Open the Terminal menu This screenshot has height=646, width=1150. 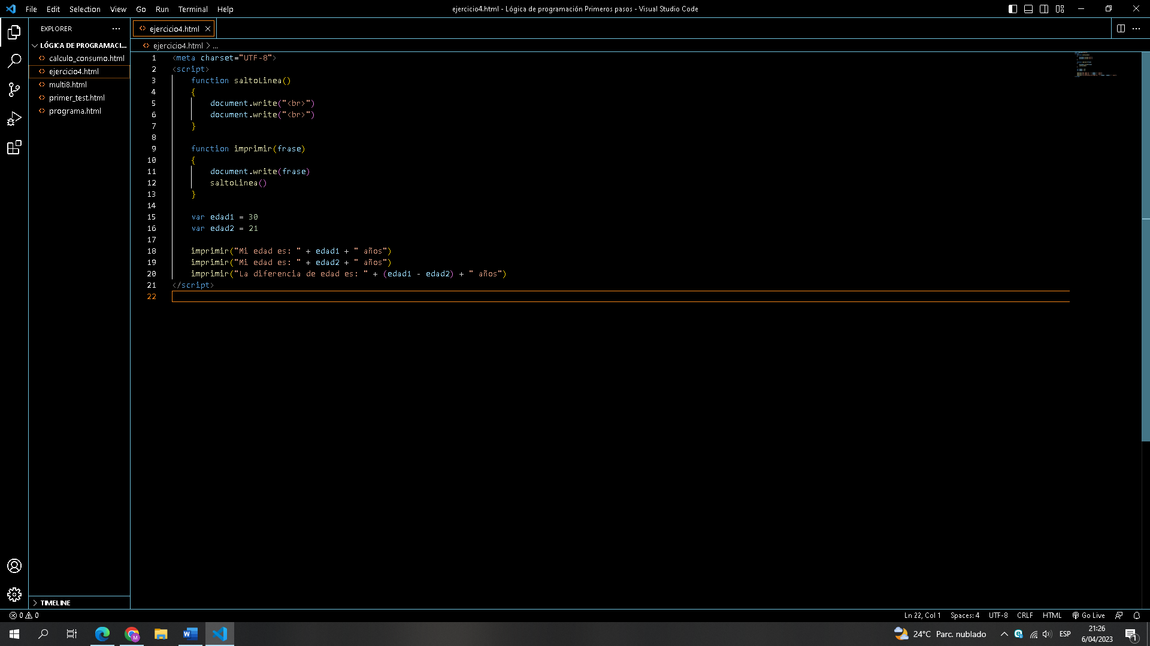click(193, 9)
